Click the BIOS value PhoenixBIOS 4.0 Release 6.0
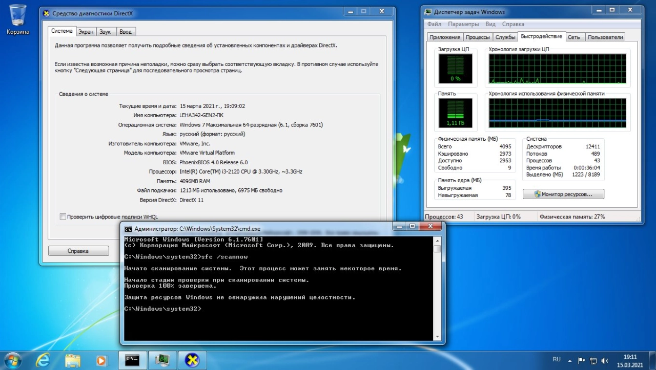The height and width of the screenshot is (370, 656). click(x=214, y=162)
